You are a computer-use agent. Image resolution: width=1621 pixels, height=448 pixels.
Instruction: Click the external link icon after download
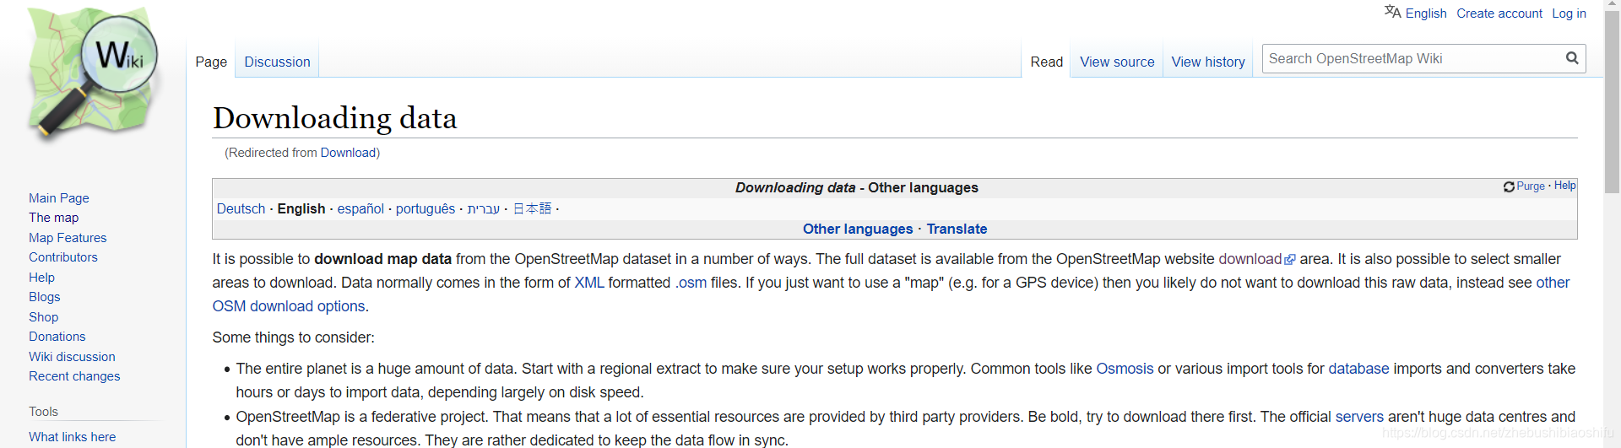click(1289, 260)
